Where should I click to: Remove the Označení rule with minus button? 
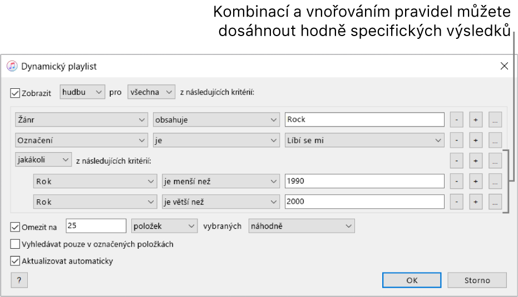[457, 140]
